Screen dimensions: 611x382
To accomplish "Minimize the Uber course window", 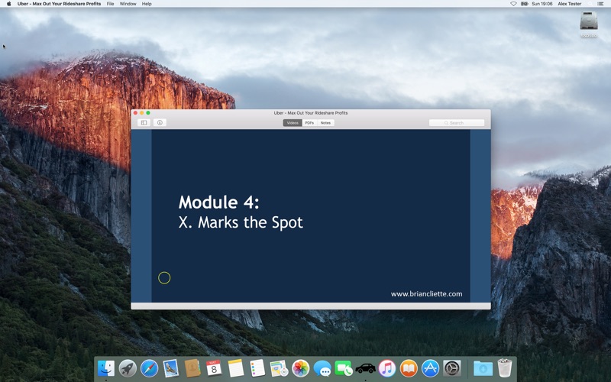I will click(x=142, y=112).
